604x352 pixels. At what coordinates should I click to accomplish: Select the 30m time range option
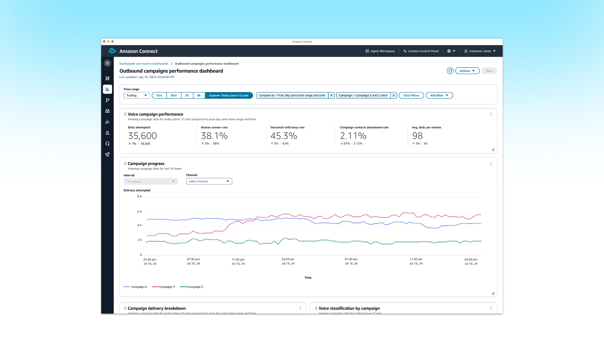pyautogui.click(x=174, y=95)
